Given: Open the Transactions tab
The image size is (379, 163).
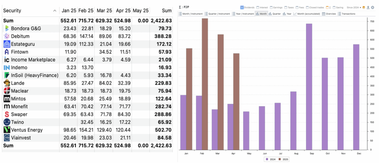Looking at the screenshot, I should tap(346, 14).
